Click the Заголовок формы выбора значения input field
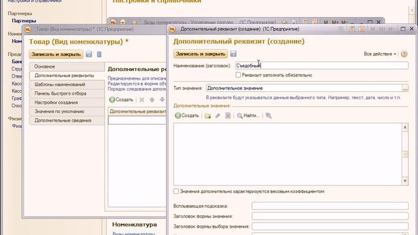418x235 pixels. tap(330, 227)
